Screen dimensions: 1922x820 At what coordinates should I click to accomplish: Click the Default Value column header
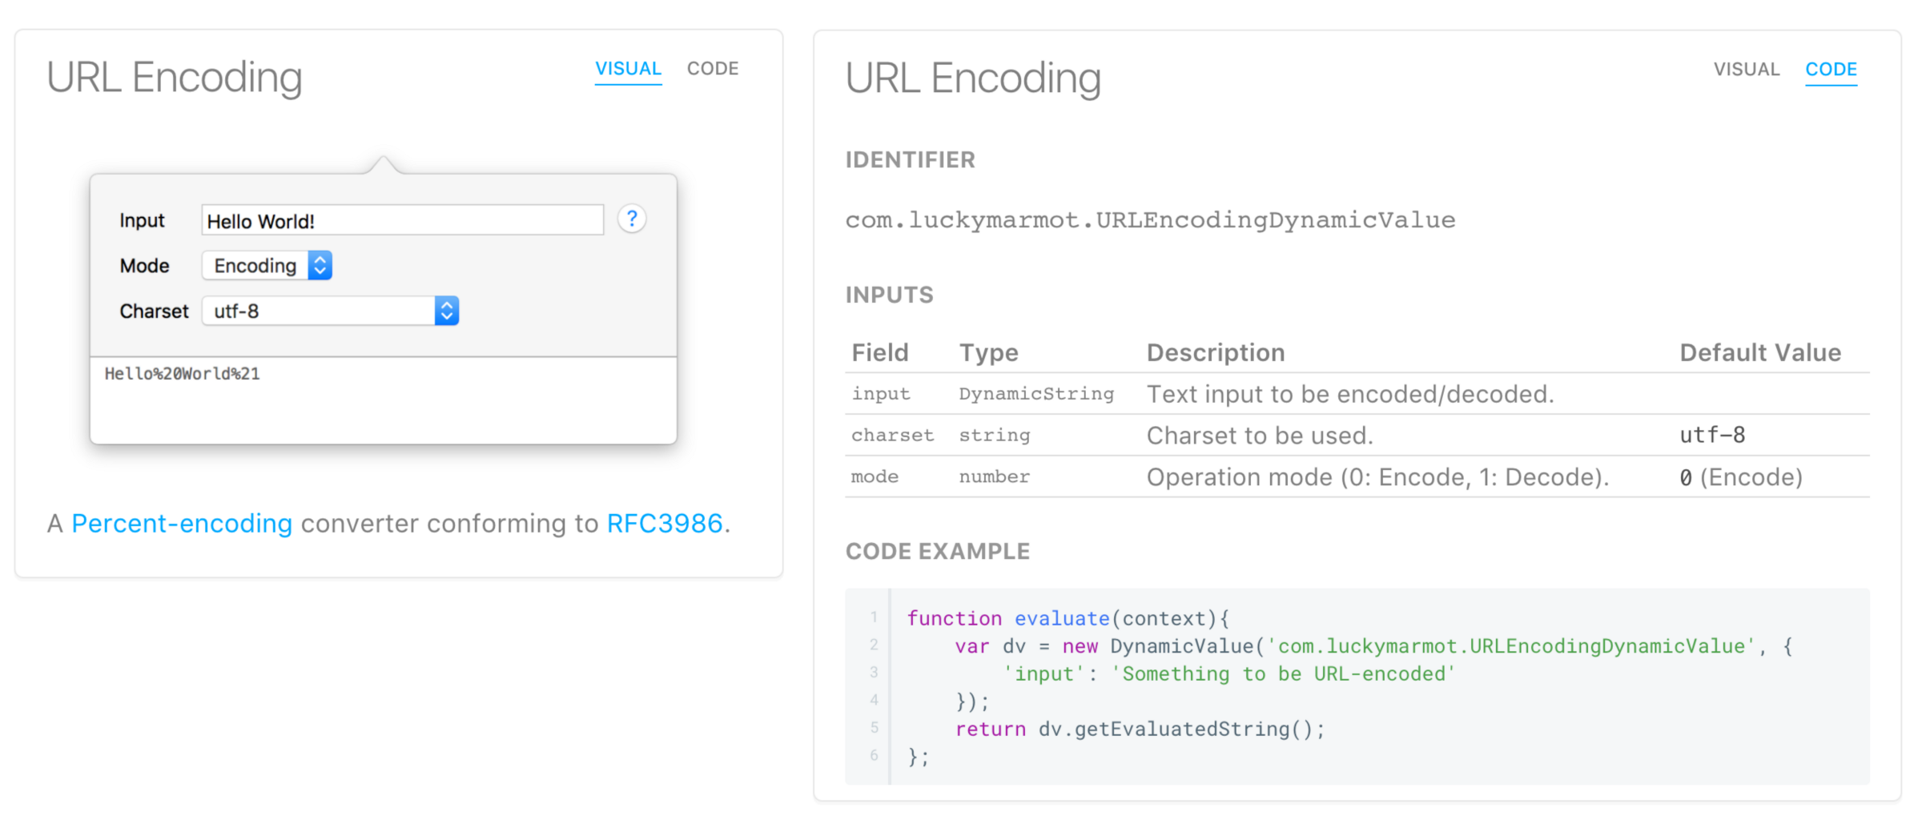click(1760, 352)
